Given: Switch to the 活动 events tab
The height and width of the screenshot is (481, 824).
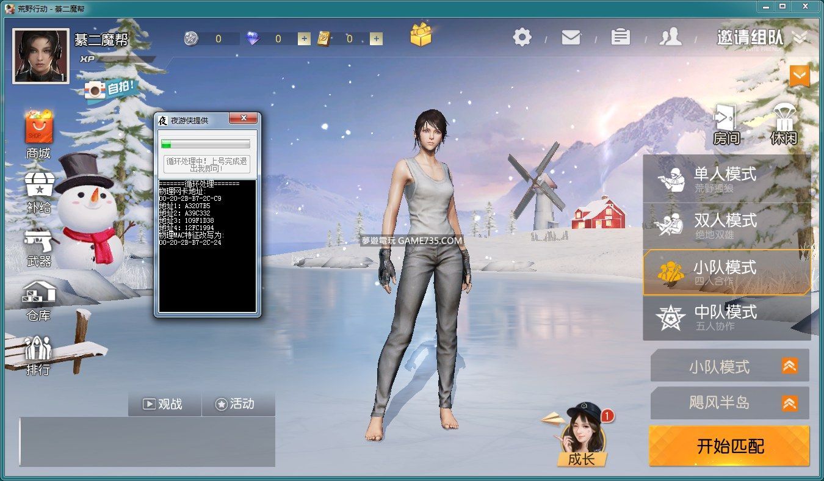Looking at the screenshot, I should click(x=236, y=404).
